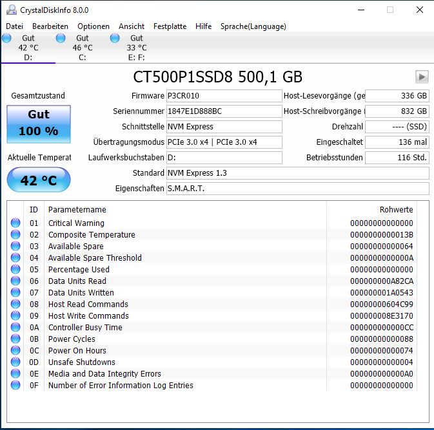Click the status orb of Host Read Commands
This screenshot has height=430, width=434.
[15, 304]
